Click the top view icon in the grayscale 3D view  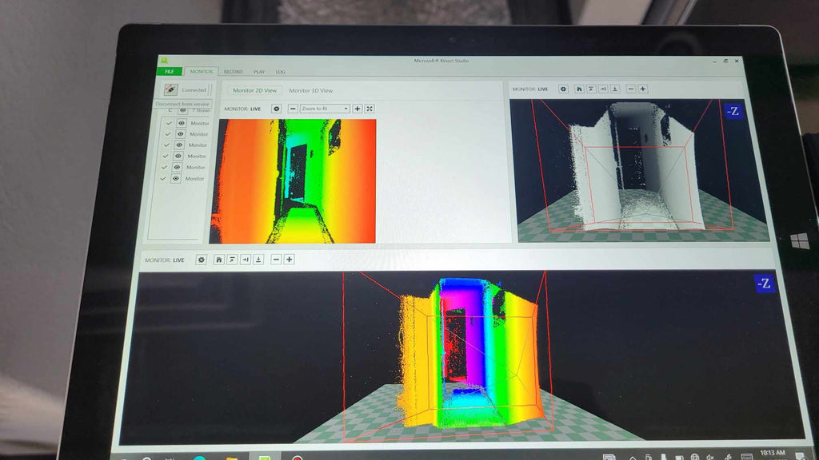[591, 89]
